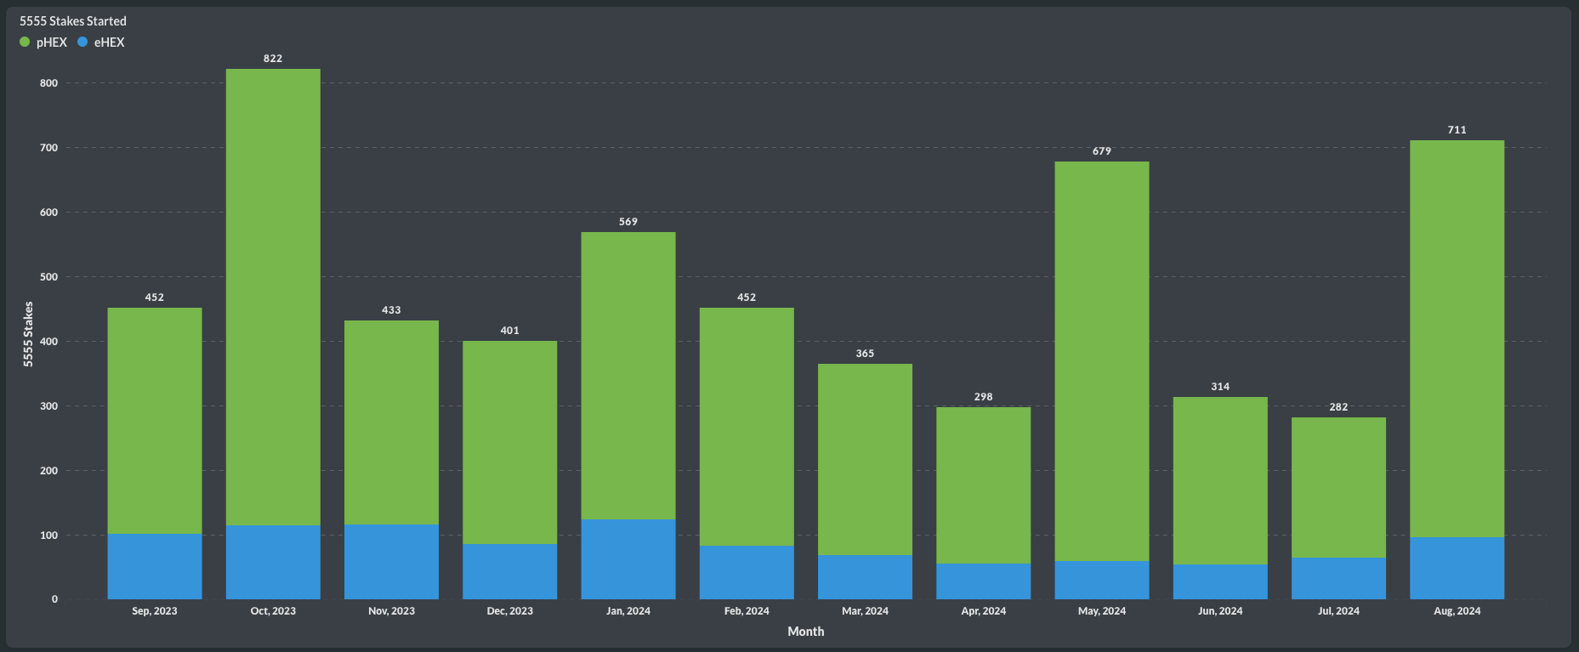
Task: Select the green pHEX bar for Mar, 2024
Action: (865, 459)
